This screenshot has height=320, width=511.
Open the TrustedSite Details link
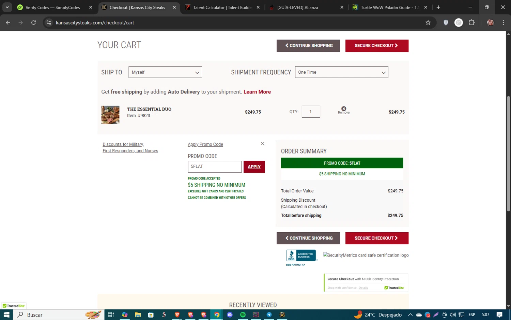coord(363,288)
